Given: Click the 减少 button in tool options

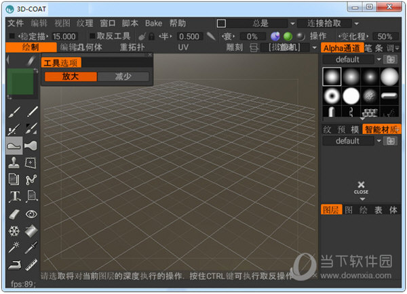Looking at the screenshot, I should [x=123, y=77].
